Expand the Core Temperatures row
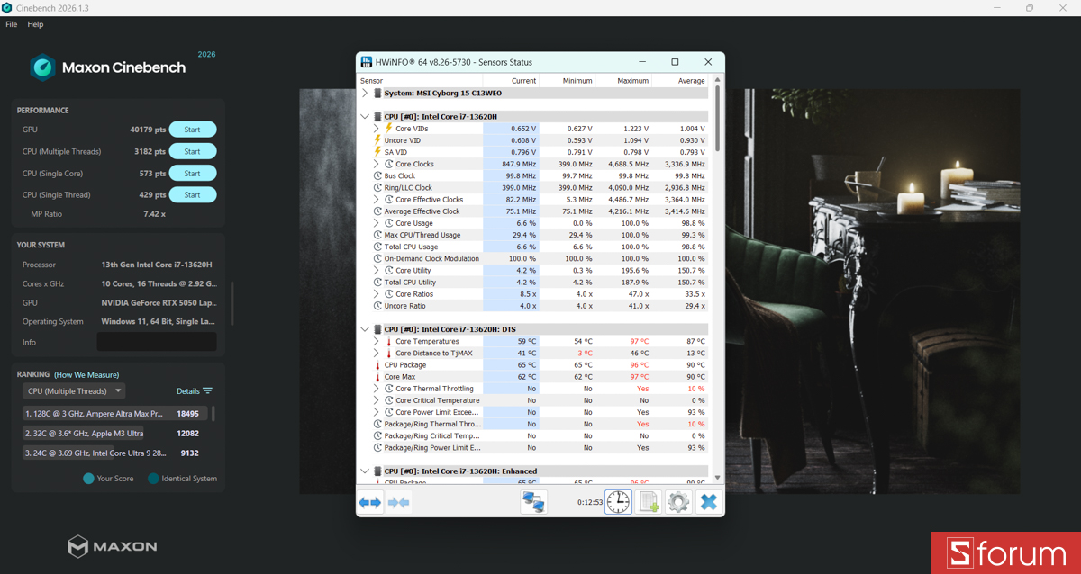Screen dimensions: 1081x574 pyautogui.click(x=377, y=342)
